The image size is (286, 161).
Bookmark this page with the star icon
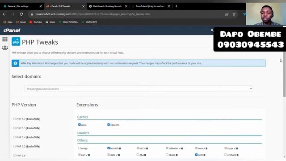tap(234, 14)
